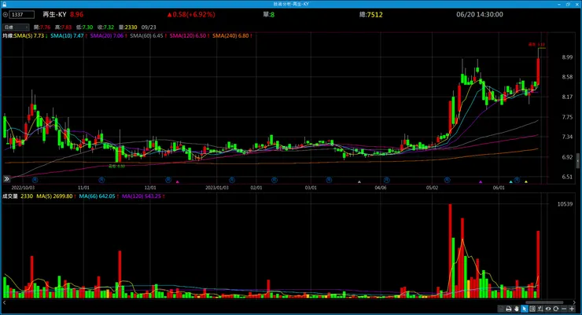Viewport: 582px width, 315px height.
Task: Click the gray triangle marker before 04/06
Action: (x=359, y=182)
